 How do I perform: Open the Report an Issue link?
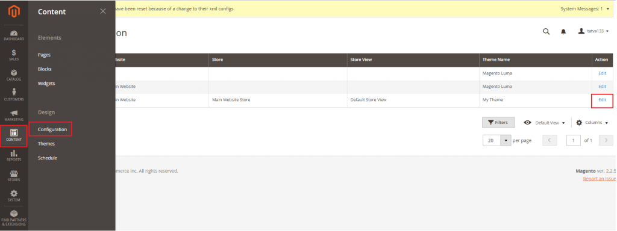600,179
